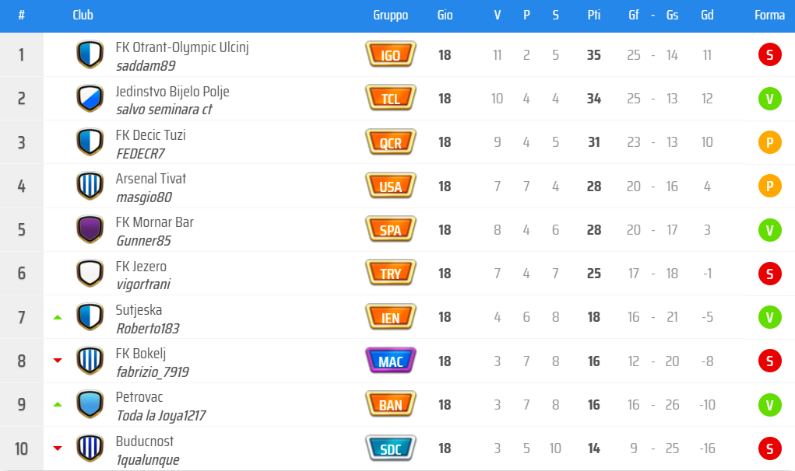Open the Jedinstvo Bijelo Polje club link
This screenshot has width=795, height=471.
coord(172,92)
